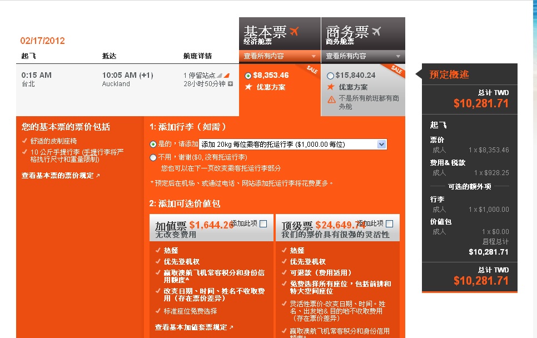
Task: Click the orange airplane icon beside 基本票
Action: 294,31
